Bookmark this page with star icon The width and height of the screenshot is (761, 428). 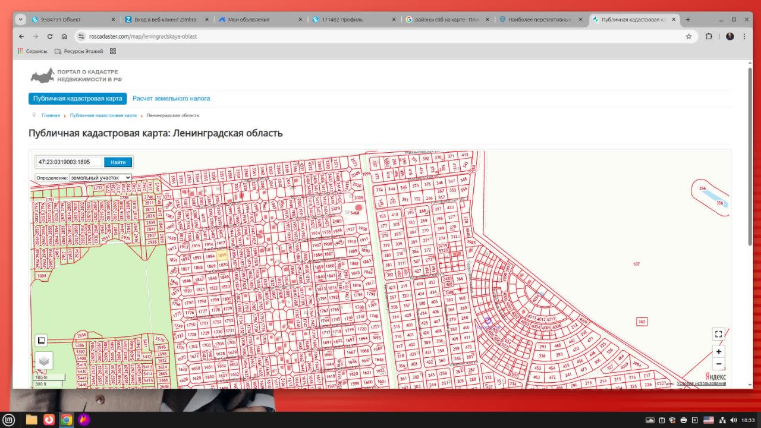[688, 36]
